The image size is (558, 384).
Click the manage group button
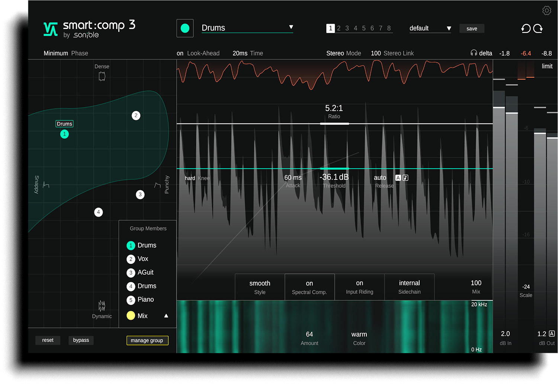point(147,341)
